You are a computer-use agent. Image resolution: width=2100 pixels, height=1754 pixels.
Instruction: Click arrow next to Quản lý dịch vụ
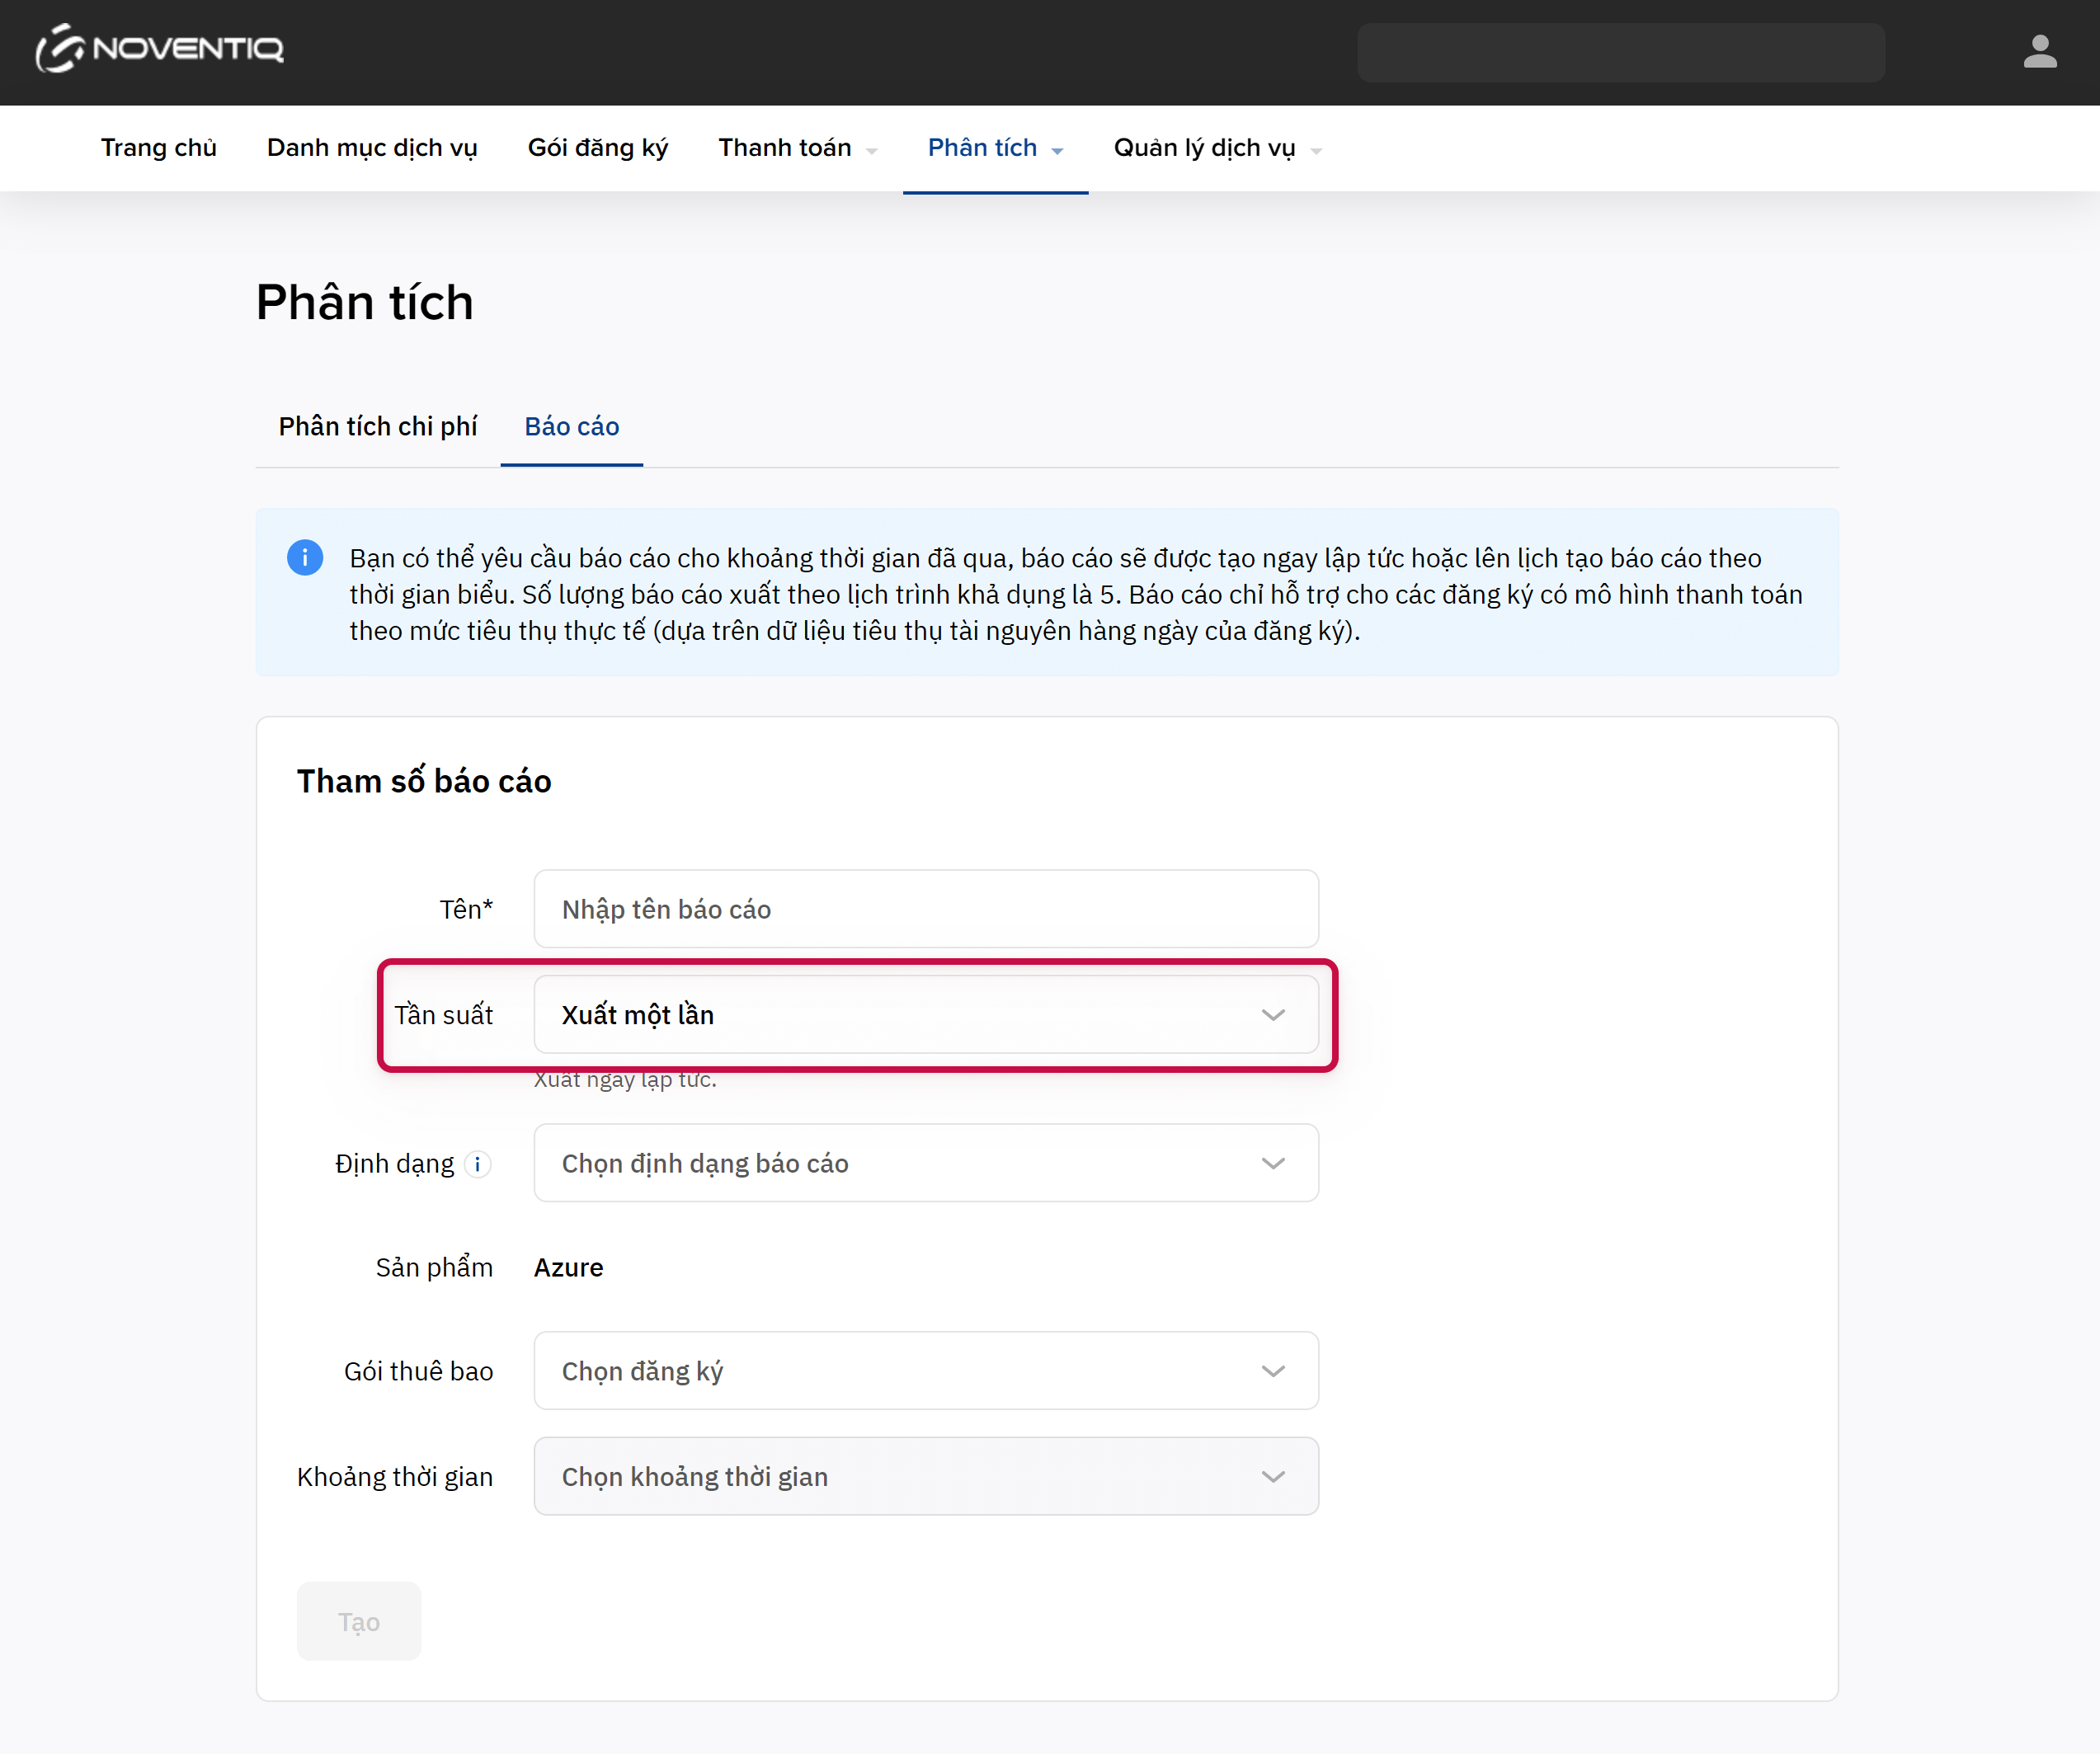coord(1316,151)
